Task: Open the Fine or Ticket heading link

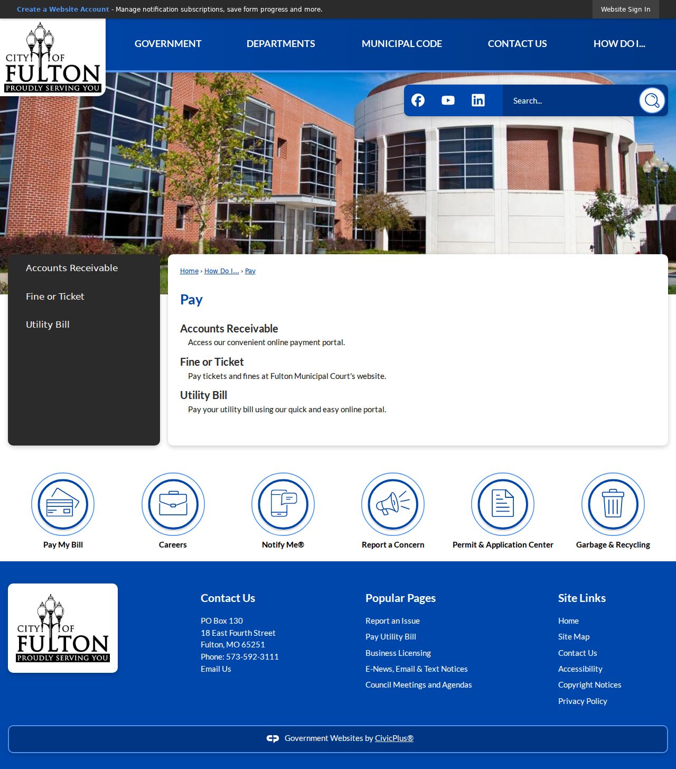Action: click(212, 362)
